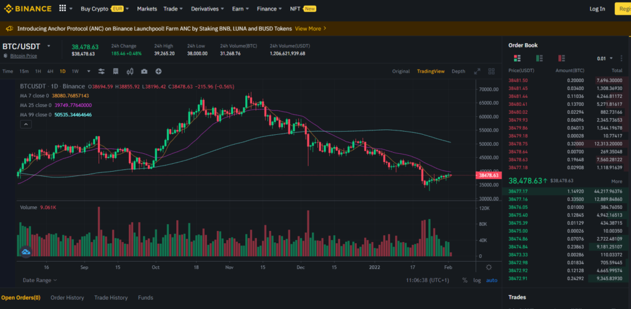This screenshot has width=631, height=309.
Task: Open the 0.01 price grouping dropdown
Action: [605, 58]
